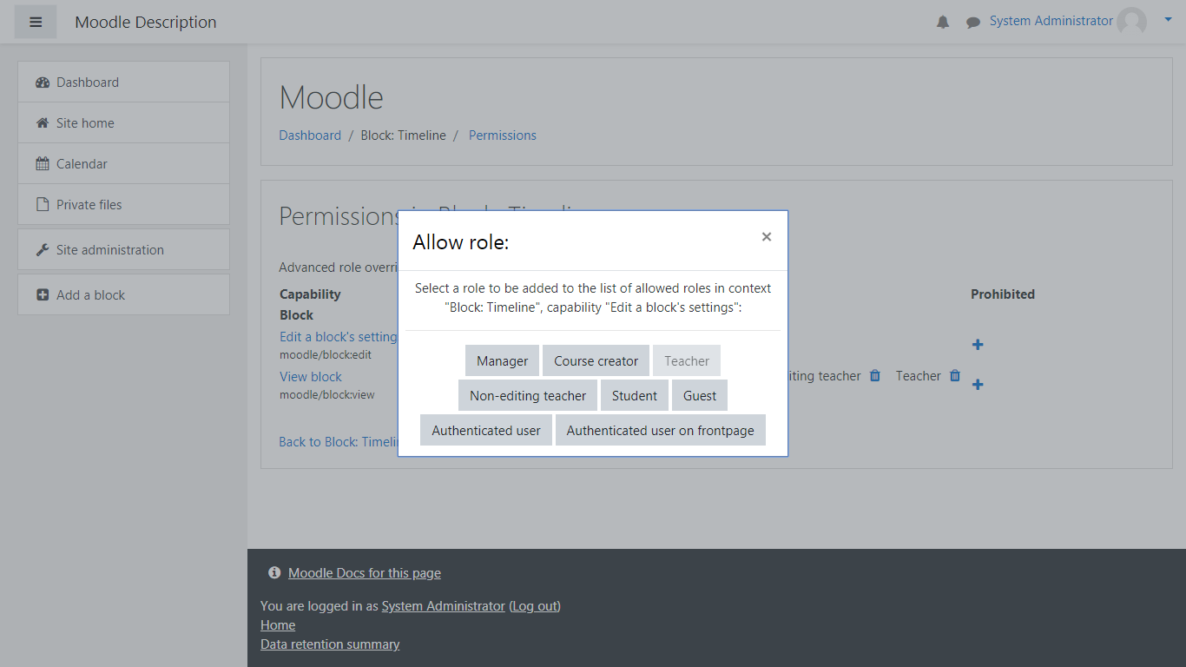
Task: Click the Log out link in footer
Action: (x=535, y=606)
